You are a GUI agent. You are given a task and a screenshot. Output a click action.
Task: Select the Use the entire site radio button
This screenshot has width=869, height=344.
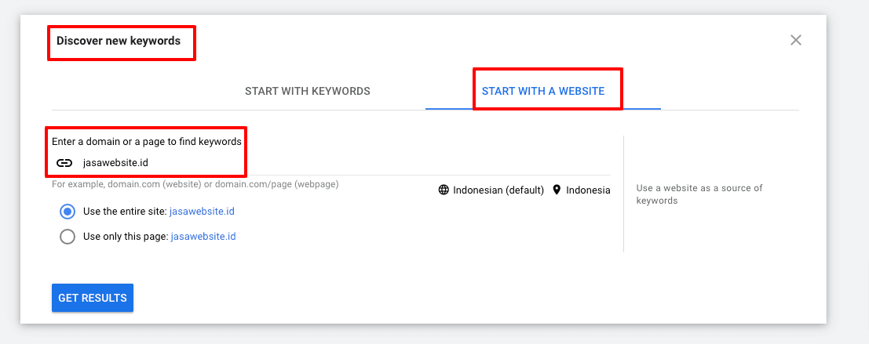68,212
